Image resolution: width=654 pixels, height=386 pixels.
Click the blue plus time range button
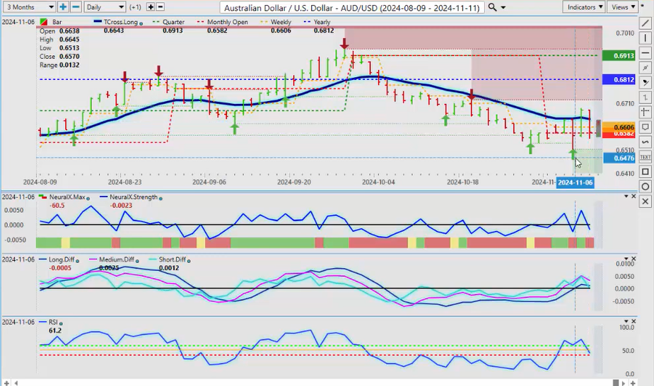pos(63,7)
